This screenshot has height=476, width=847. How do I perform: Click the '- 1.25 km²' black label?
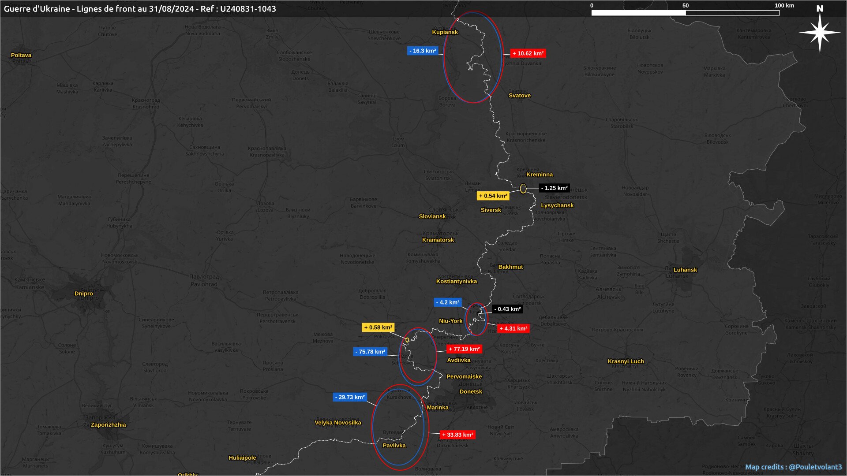point(554,188)
